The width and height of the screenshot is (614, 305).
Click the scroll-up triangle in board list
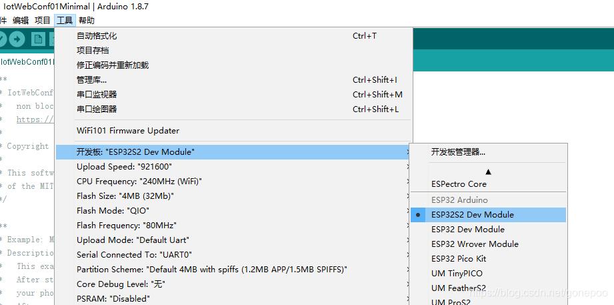pyautogui.click(x=488, y=172)
